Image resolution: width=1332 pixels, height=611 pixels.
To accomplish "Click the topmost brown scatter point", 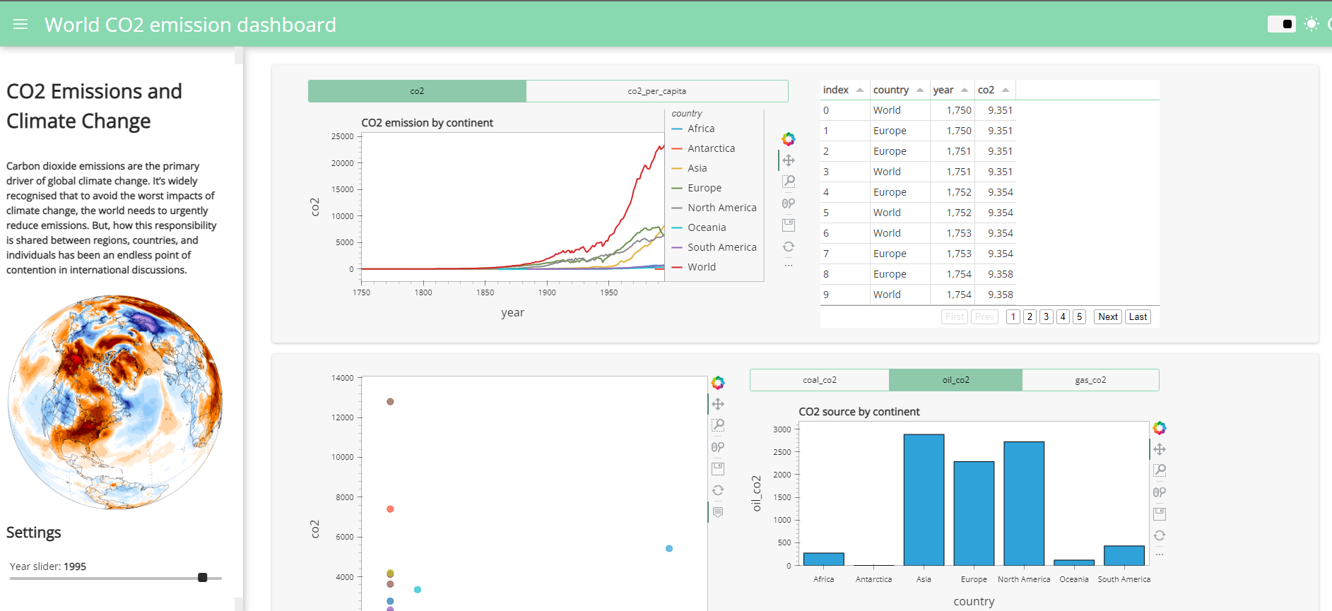I will point(390,402).
